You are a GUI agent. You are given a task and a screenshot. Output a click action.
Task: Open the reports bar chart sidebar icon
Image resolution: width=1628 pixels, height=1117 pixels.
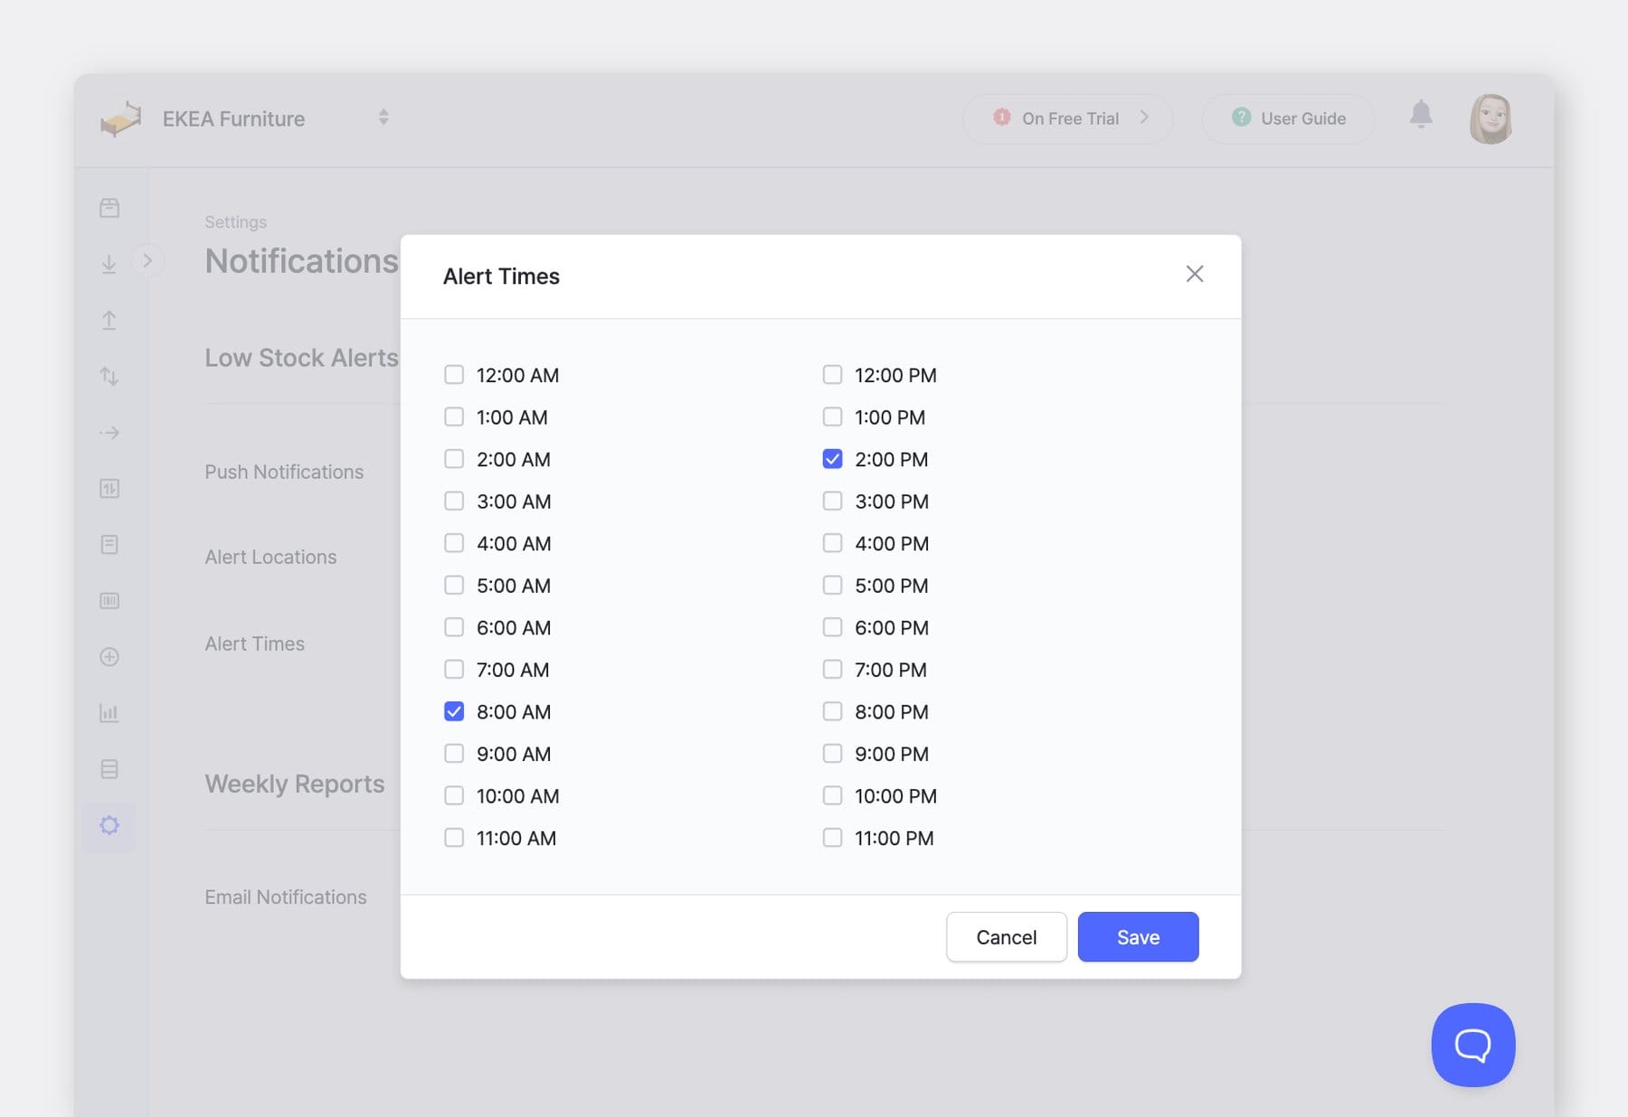(109, 713)
